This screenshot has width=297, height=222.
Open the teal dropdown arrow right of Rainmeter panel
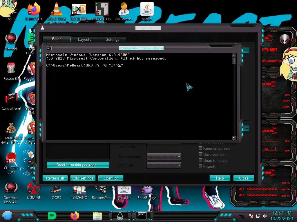[247, 129]
